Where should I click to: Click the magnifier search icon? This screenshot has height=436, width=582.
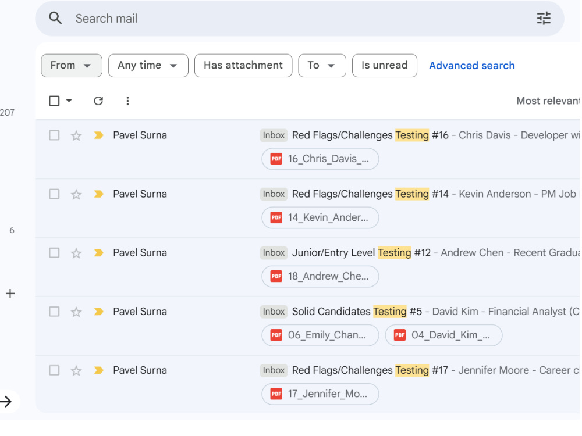[55, 18]
